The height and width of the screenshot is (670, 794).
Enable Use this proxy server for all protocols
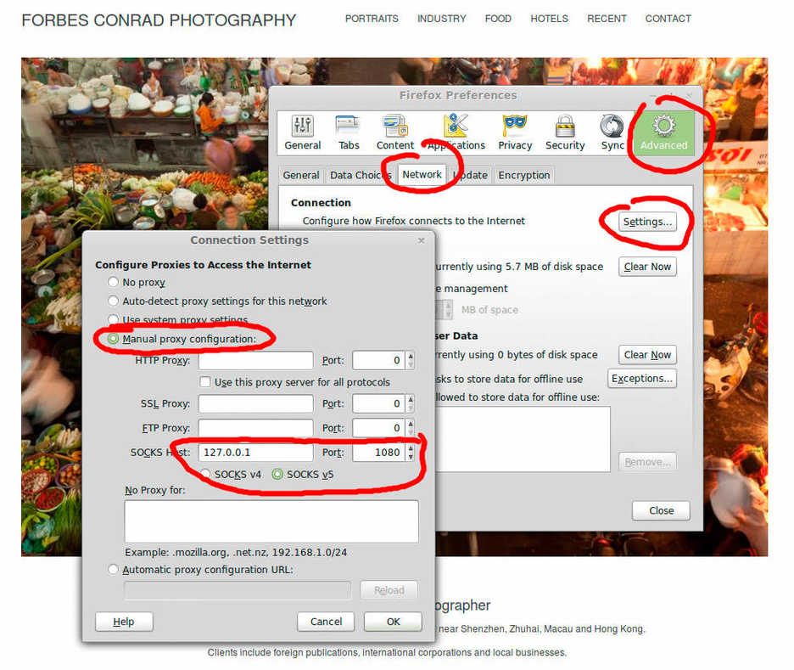tap(205, 381)
